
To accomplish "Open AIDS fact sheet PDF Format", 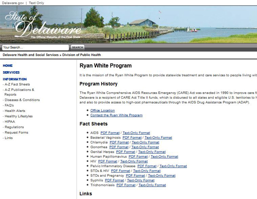I will tap(110, 133).
